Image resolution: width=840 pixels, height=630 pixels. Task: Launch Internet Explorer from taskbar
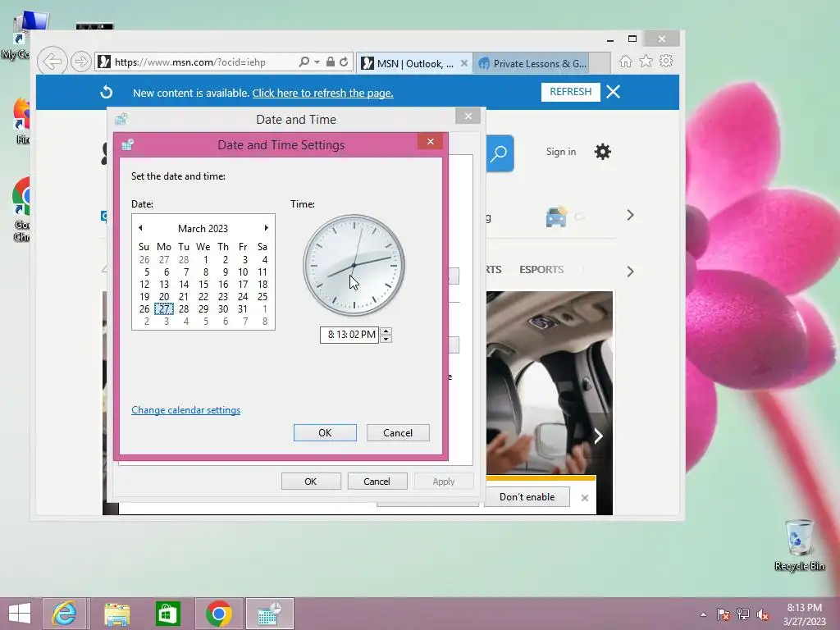[64, 614]
